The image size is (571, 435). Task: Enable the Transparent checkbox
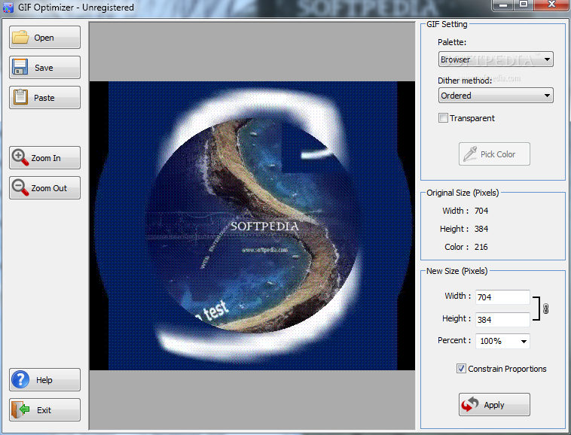click(443, 118)
